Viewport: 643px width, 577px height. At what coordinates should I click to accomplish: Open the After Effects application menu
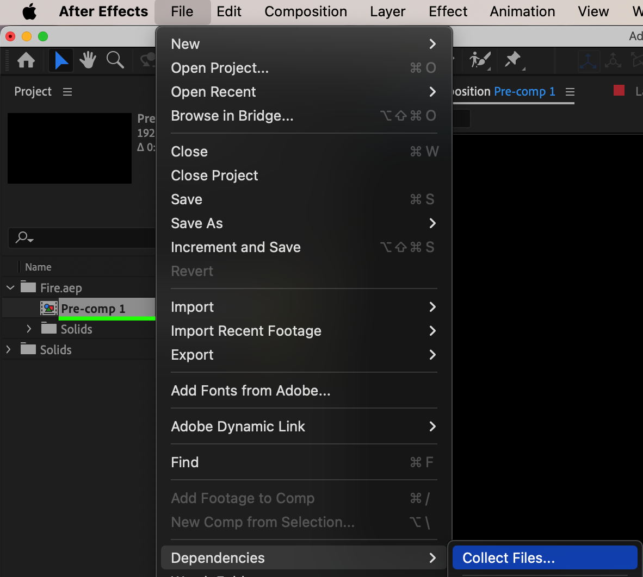point(103,11)
